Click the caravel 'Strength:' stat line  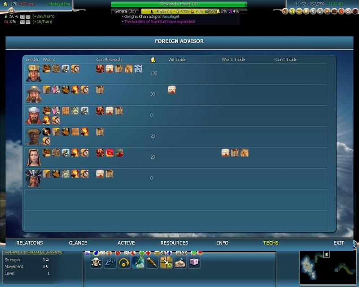click(x=27, y=260)
